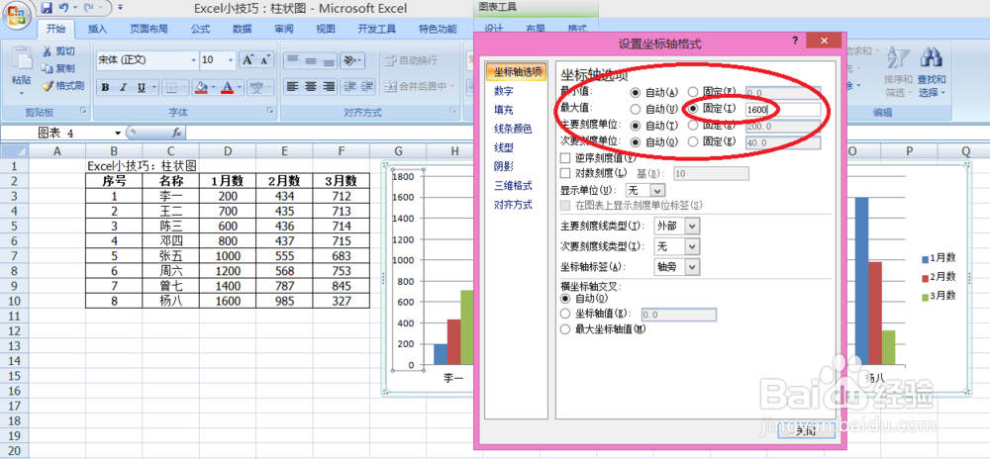
Task: Open the font name dropdown
Action: [x=194, y=60]
